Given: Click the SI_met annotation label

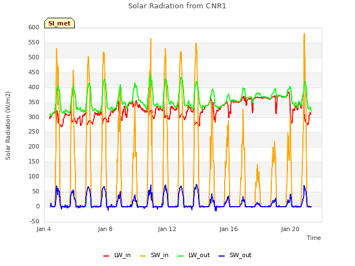Looking at the screenshot, I should [x=59, y=23].
